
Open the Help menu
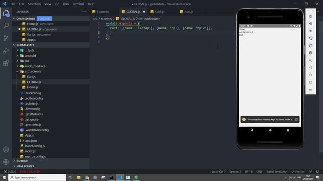click(91, 4)
